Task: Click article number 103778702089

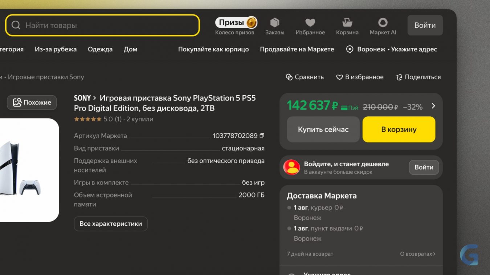Action: (235, 136)
